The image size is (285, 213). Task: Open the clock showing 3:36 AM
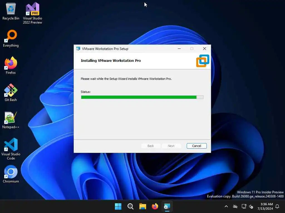point(265,206)
